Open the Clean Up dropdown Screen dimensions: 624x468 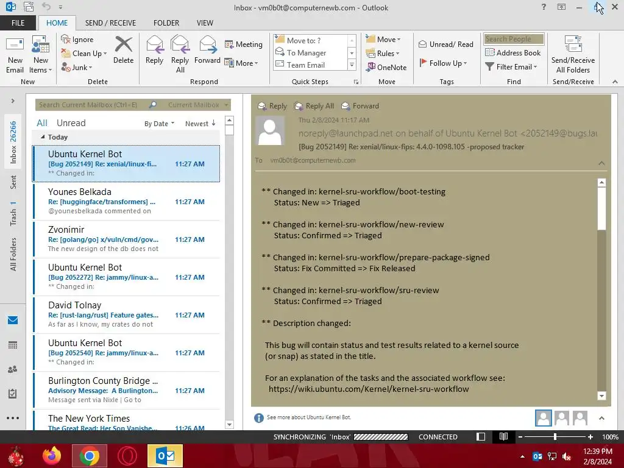[x=84, y=54]
